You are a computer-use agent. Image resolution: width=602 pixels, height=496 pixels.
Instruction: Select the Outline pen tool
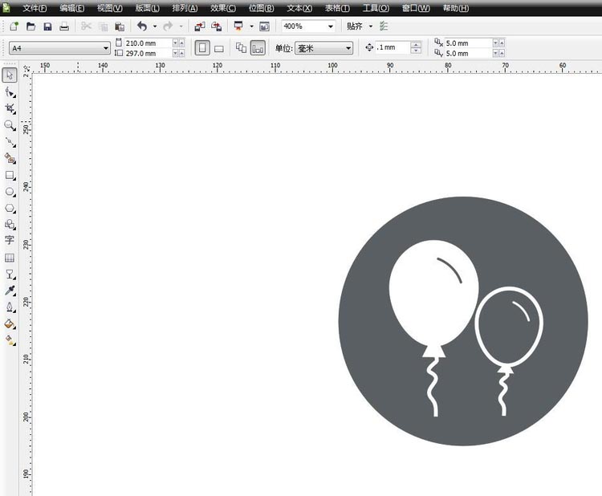[10, 307]
